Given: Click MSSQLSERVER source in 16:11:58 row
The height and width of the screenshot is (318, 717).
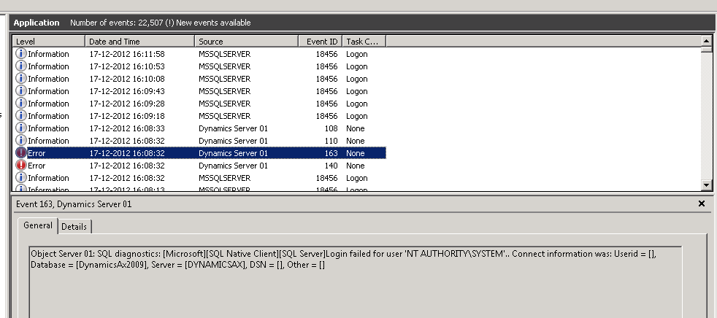Looking at the screenshot, I should click(x=225, y=54).
